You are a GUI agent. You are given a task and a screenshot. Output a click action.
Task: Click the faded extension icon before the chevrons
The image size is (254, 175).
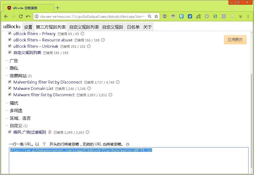point(232,16)
